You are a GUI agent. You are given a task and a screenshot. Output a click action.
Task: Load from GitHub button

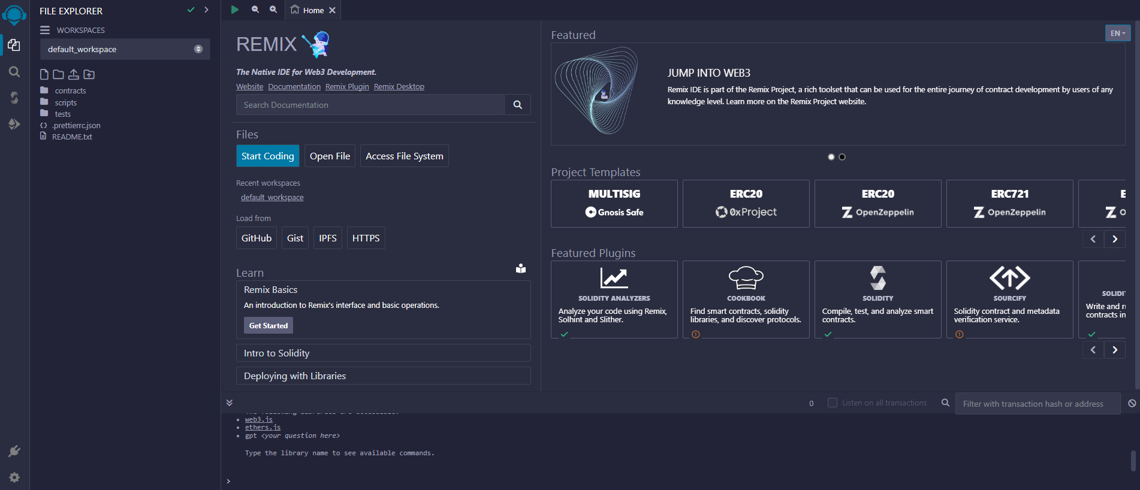pos(257,238)
